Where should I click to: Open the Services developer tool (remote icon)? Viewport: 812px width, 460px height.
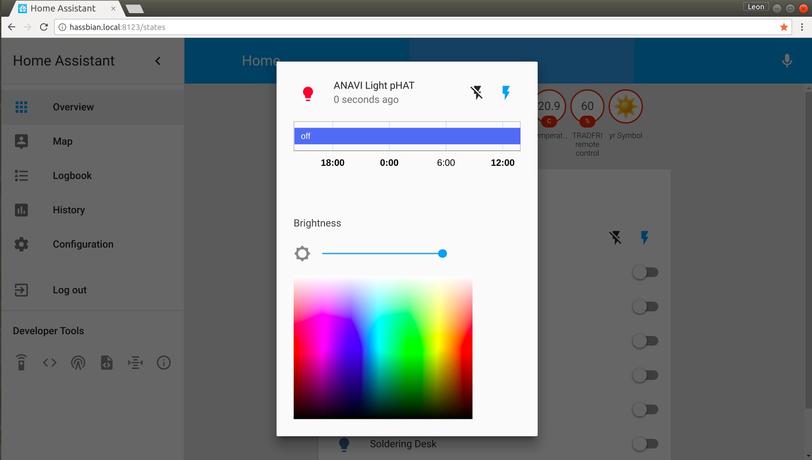click(x=21, y=363)
